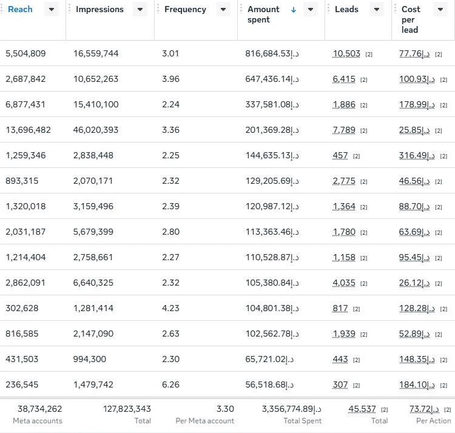455x433 pixels.
Task: Open the 1,158 leads value
Action: point(344,258)
